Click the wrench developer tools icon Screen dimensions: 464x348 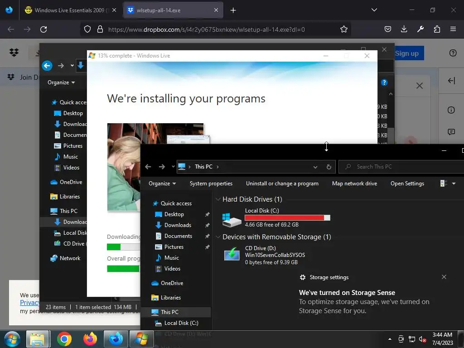click(x=420, y=29)
